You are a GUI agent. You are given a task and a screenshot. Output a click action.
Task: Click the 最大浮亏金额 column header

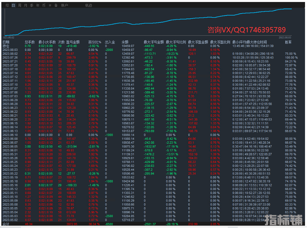coord(153,42)
